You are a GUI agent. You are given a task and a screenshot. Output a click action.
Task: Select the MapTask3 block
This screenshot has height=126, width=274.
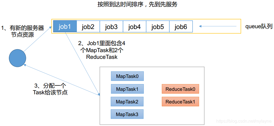pyautogui.click(x=127, y=114)
